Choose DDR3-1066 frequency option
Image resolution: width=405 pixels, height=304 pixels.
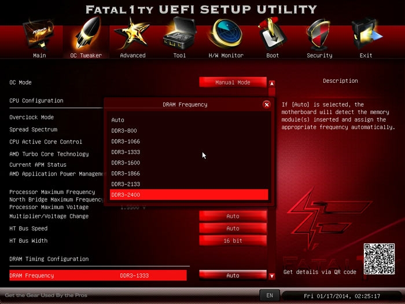tap(189, 141)
